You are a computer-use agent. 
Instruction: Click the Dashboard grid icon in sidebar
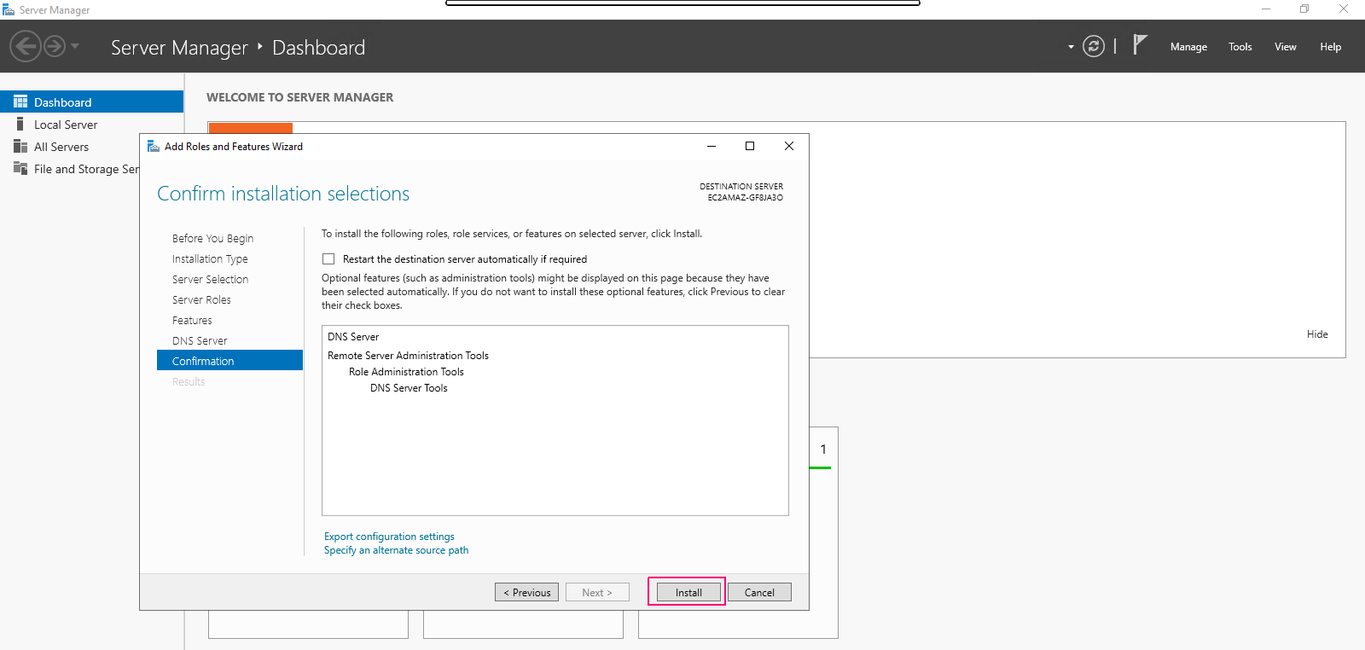20,102
